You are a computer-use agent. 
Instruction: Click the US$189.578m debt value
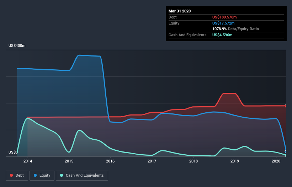pyautogui.click(x=224, y=17)
